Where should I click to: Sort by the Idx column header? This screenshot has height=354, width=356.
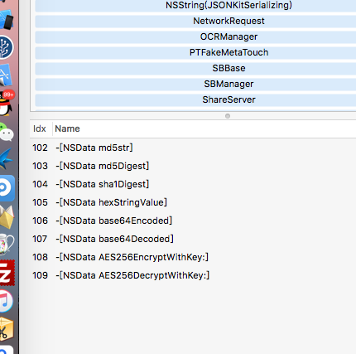[x=41, y=129]
